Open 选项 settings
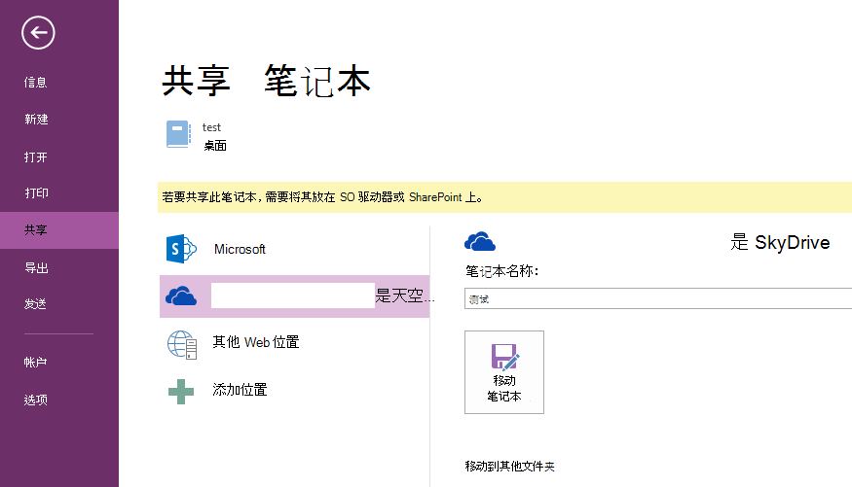This screenshot has width=852, height=487. pyautogui.click(x=35, y=400)
